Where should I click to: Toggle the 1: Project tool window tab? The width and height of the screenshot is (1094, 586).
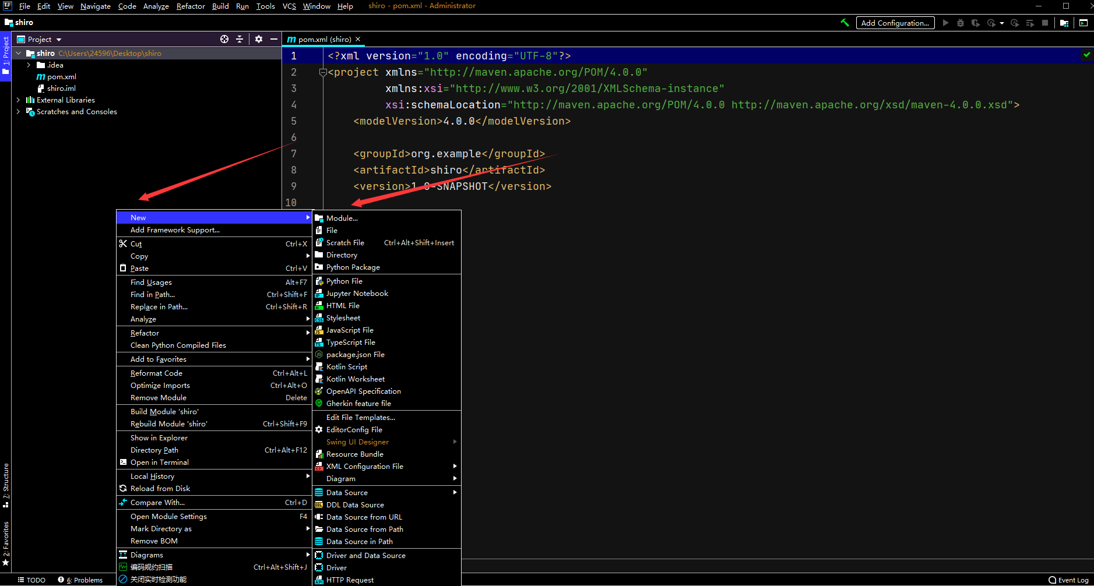(6, 57)
